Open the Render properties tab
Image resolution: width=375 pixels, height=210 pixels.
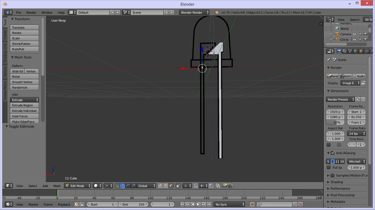pos(339,51)
